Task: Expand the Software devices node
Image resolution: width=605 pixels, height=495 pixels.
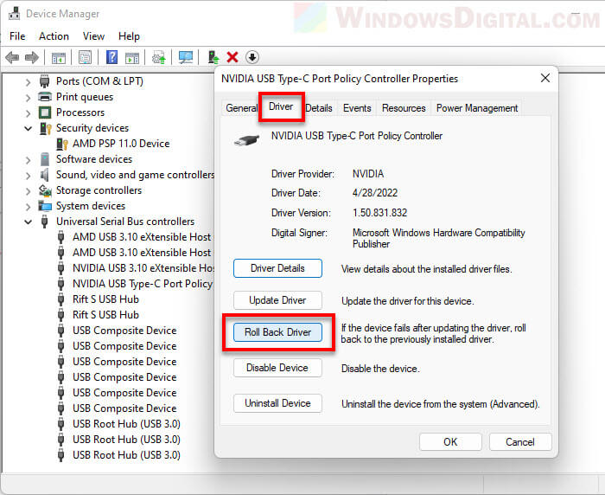Action: coord(29,159)
